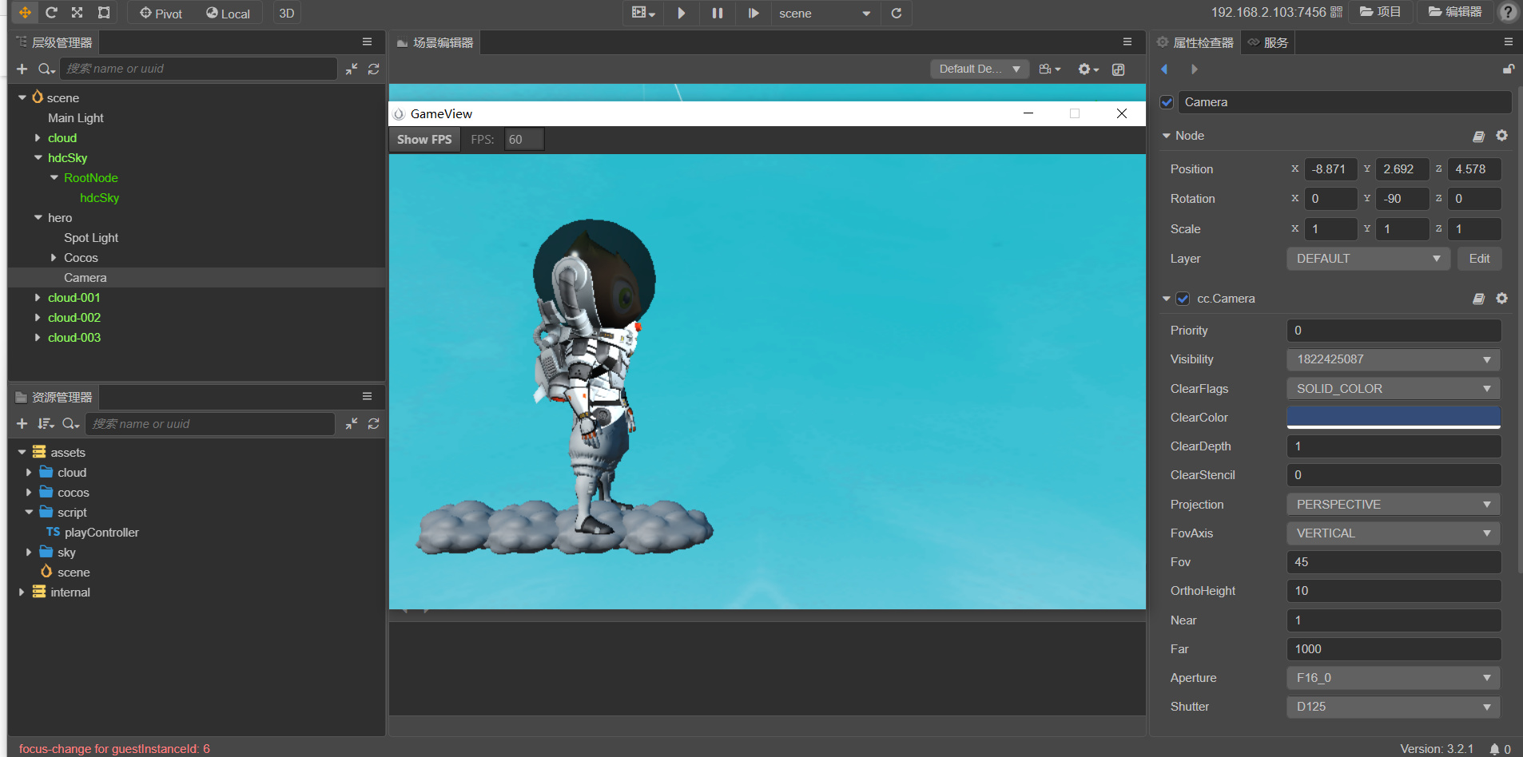This screenshot has height=757, width=1523.
Task: Start scene preview with Play button
Action: pyautogui.click(x=681, y=13)
